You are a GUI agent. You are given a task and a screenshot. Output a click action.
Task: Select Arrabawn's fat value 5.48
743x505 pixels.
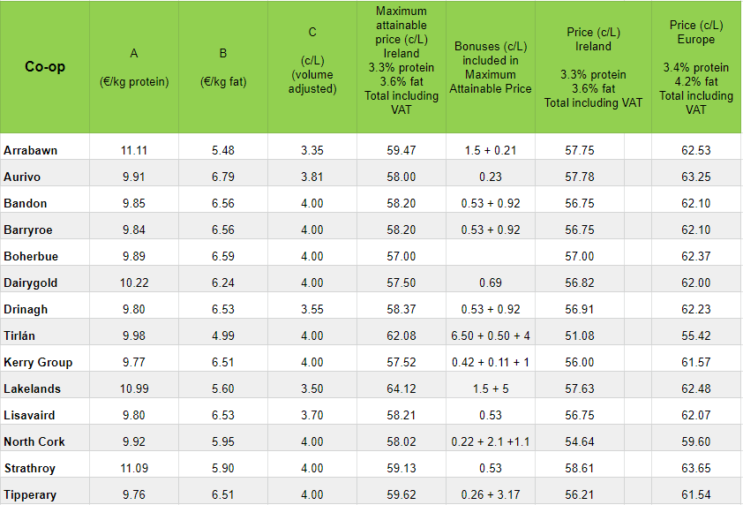223,150
